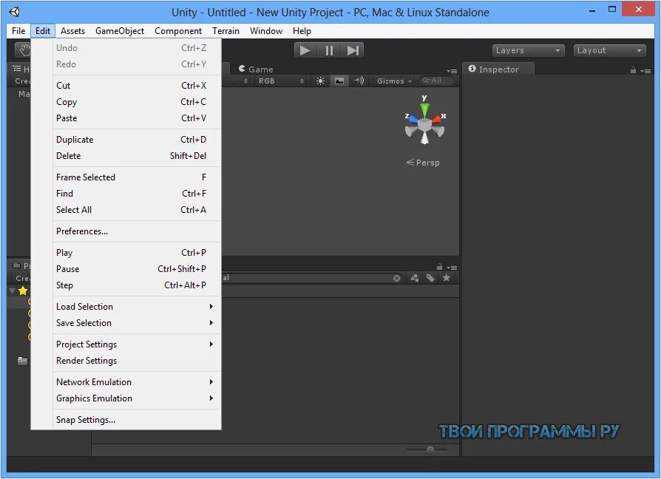Select the Inspector tab
The width and height of the screenshot is (661, 479).
click(x=498, y=69)
